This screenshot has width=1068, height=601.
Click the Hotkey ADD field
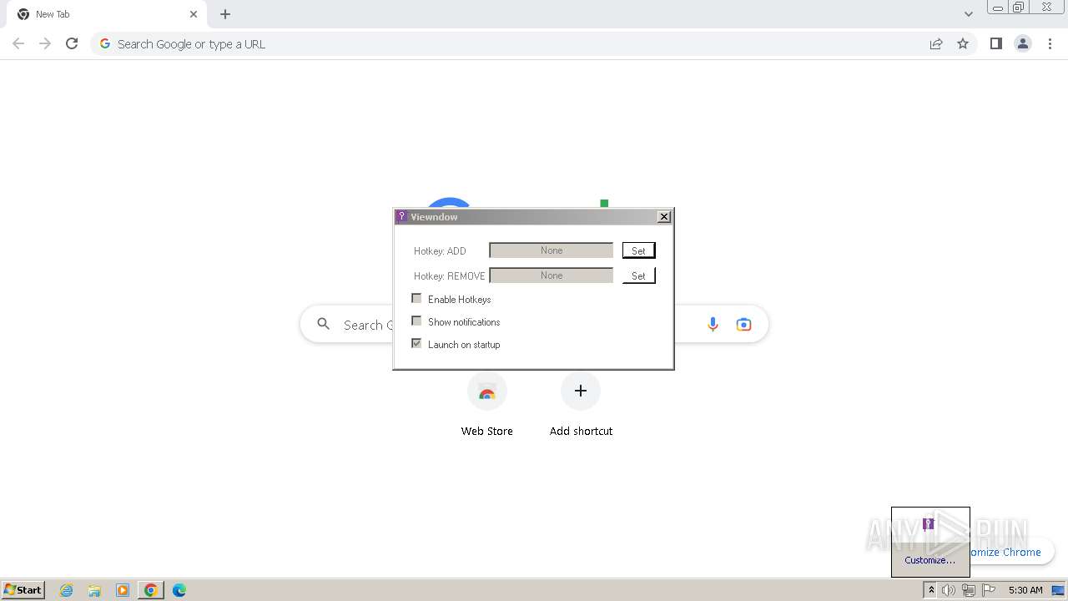[551, 250]
